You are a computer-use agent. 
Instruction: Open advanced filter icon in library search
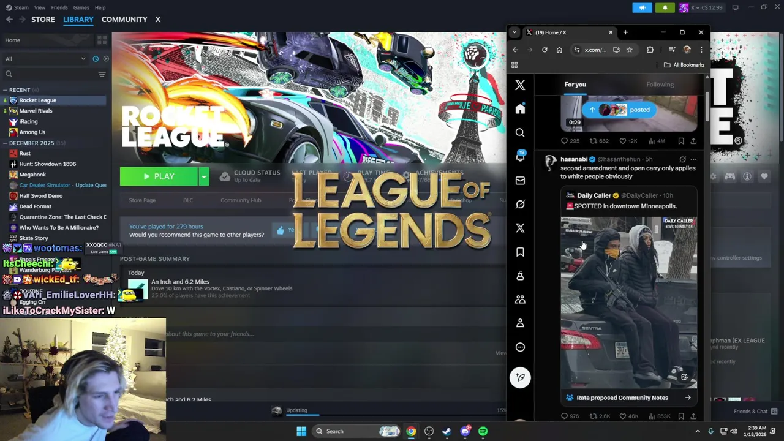coord(102,74)
